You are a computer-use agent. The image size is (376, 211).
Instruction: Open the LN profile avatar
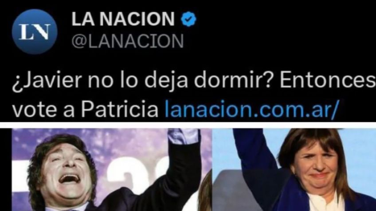point(35,31)
